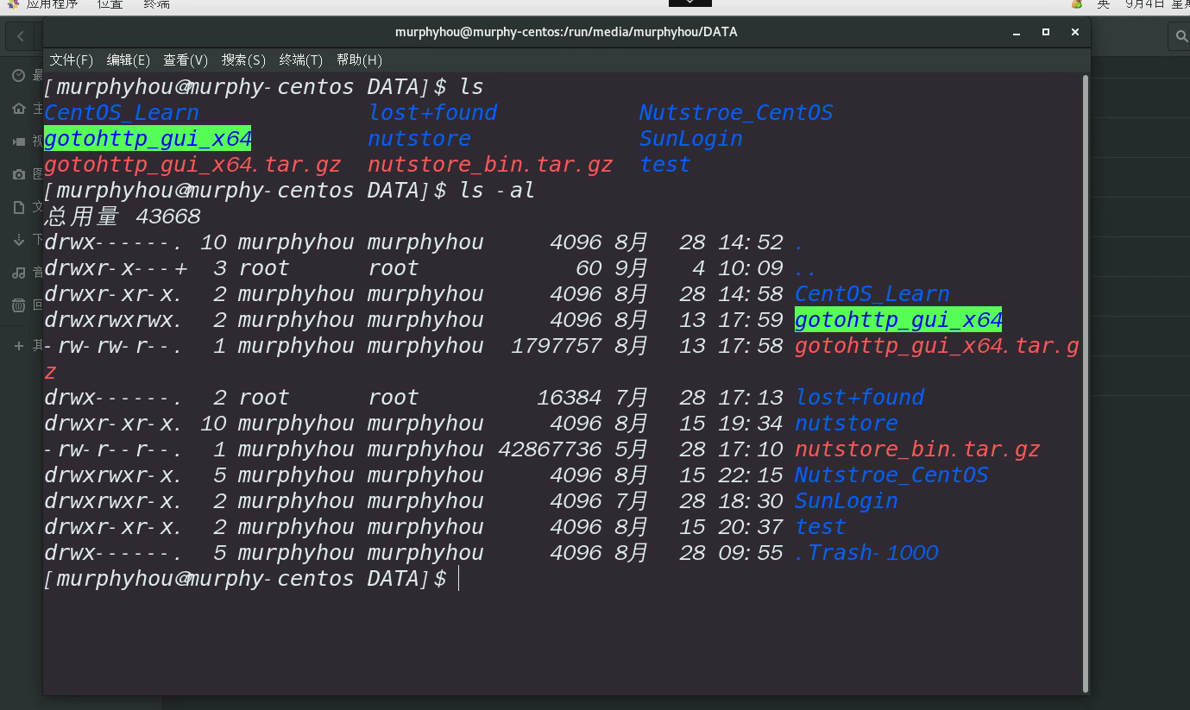Image resolution: width=1190 pixels, height=710 pixels.
Task: Click test in ls -al listing
Action: 820,527
